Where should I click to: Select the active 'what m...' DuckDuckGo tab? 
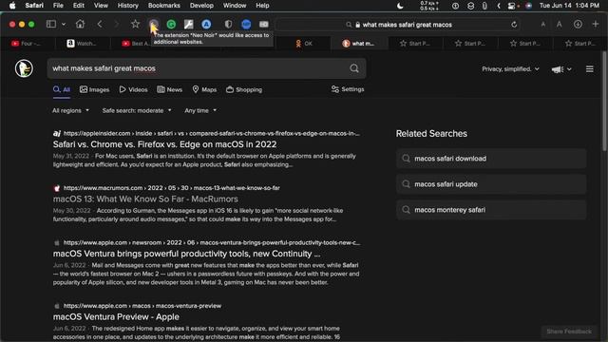click(x=359, y=44)
